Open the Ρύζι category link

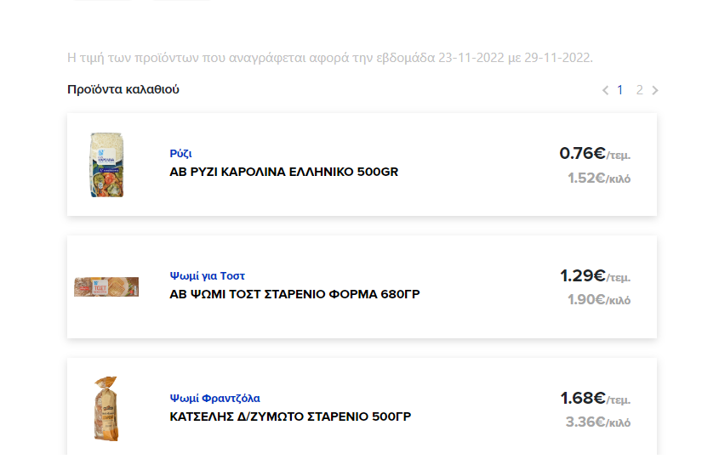coord(180,154)
